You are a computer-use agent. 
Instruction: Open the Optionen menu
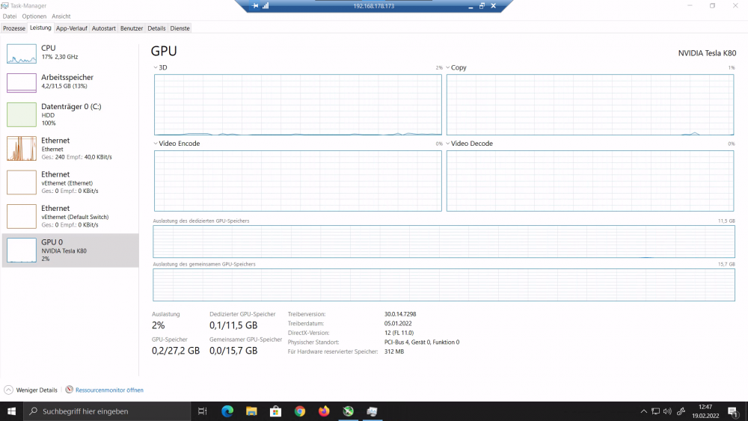[x=34, y=16]
